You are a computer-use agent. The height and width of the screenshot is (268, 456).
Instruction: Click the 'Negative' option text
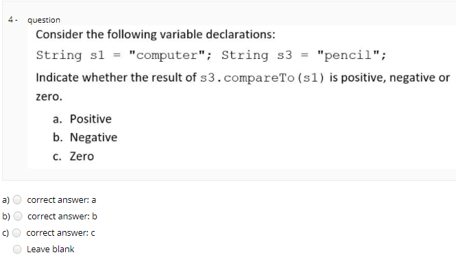93,138
